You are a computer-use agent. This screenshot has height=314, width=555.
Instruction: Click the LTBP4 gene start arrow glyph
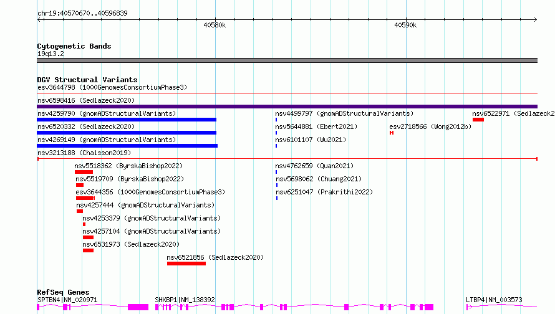point(469,307)
